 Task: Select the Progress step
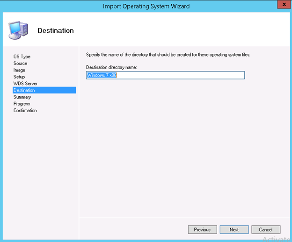click(22, 104)
